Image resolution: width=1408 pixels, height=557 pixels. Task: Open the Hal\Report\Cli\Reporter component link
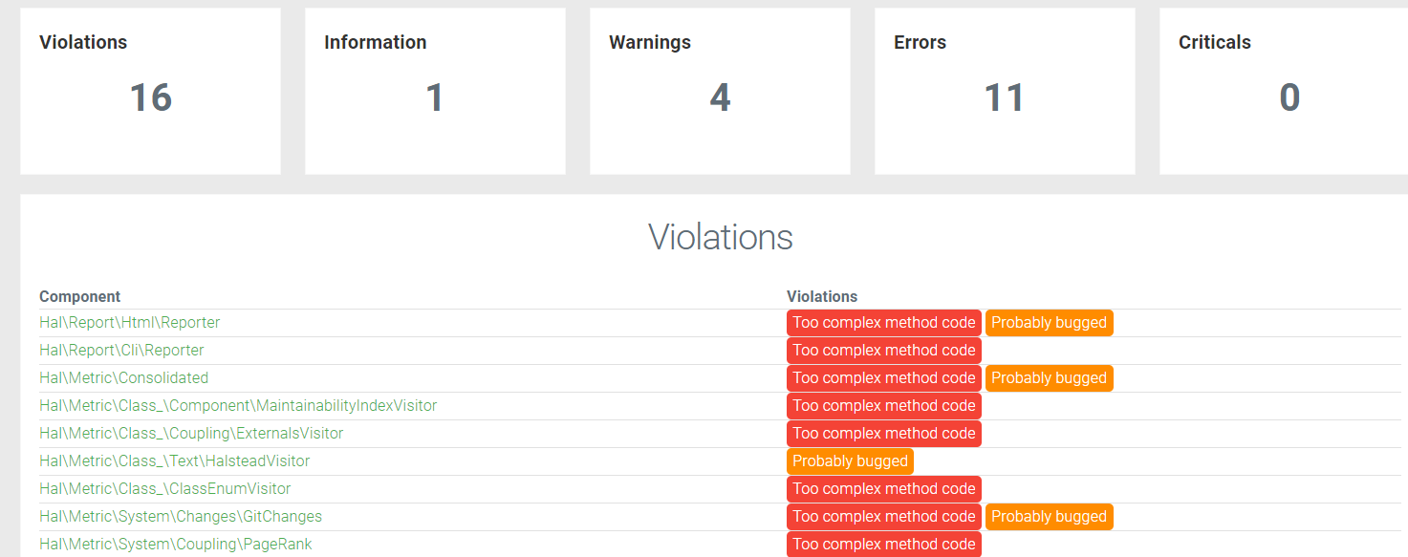click(x=121, y=351)
